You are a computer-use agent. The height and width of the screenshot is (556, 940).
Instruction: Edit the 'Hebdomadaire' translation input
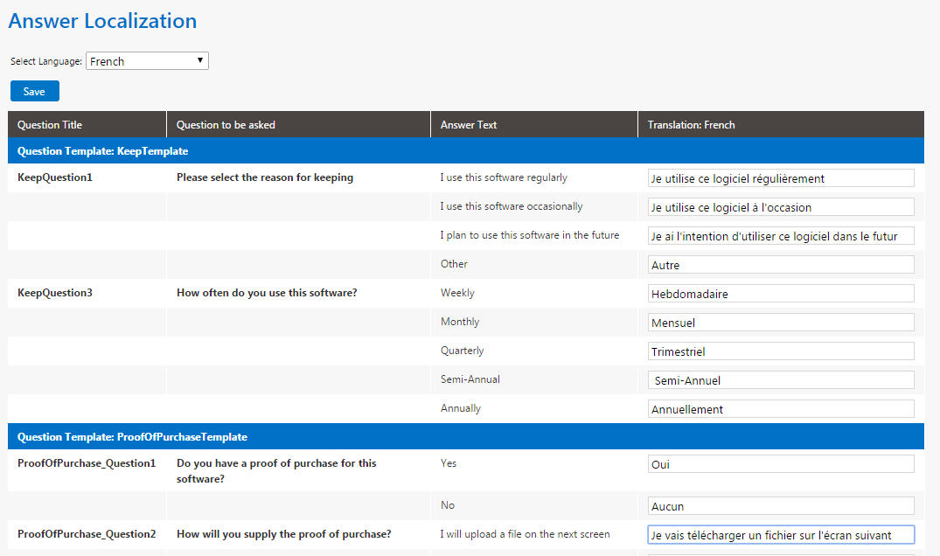coord(781,294)
